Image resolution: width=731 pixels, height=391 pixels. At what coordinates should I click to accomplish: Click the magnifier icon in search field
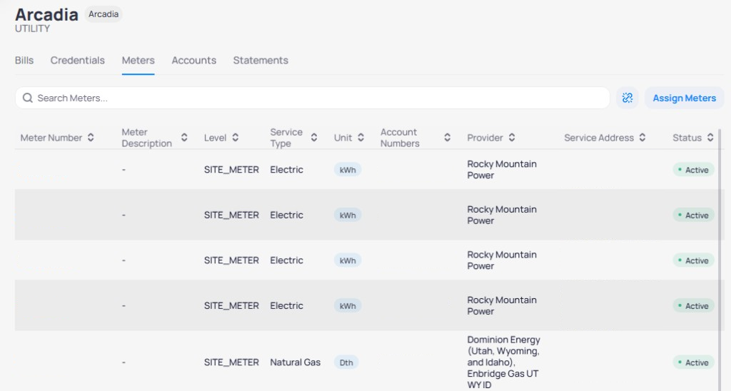(x=28, y=98)
